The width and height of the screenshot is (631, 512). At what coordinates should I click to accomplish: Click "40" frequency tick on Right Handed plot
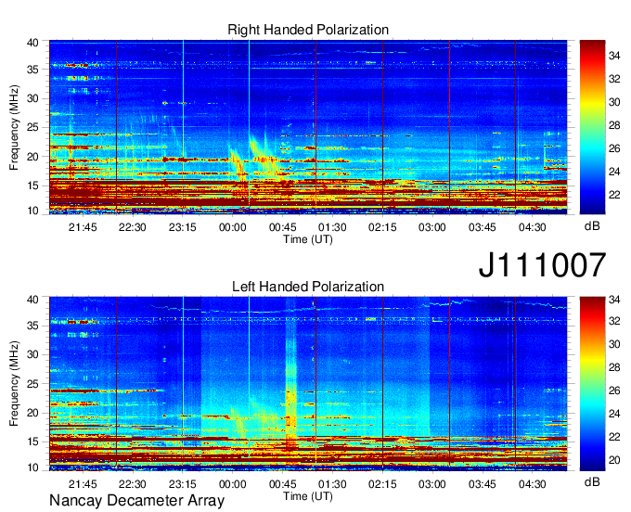pyautogui.click(x=32, y=43)
